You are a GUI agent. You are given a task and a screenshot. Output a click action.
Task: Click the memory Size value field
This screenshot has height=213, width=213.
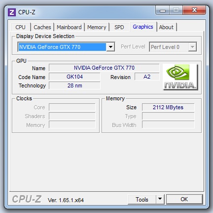[x=168, y=107]
